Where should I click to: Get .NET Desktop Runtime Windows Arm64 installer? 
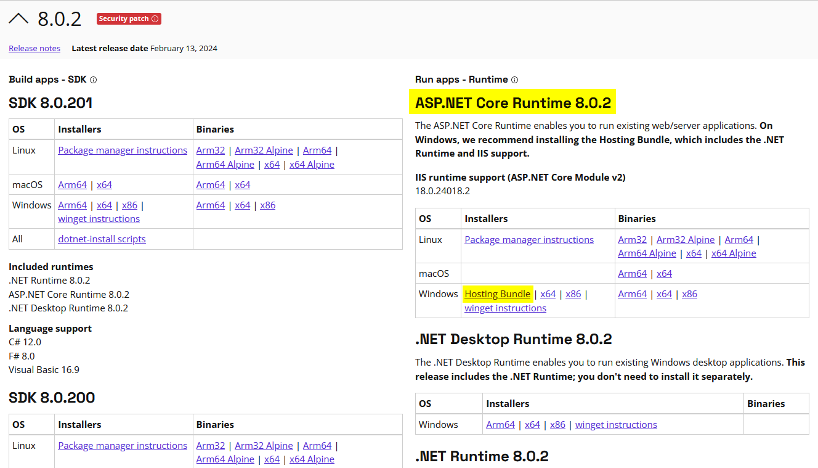click(x=501, y=425)
